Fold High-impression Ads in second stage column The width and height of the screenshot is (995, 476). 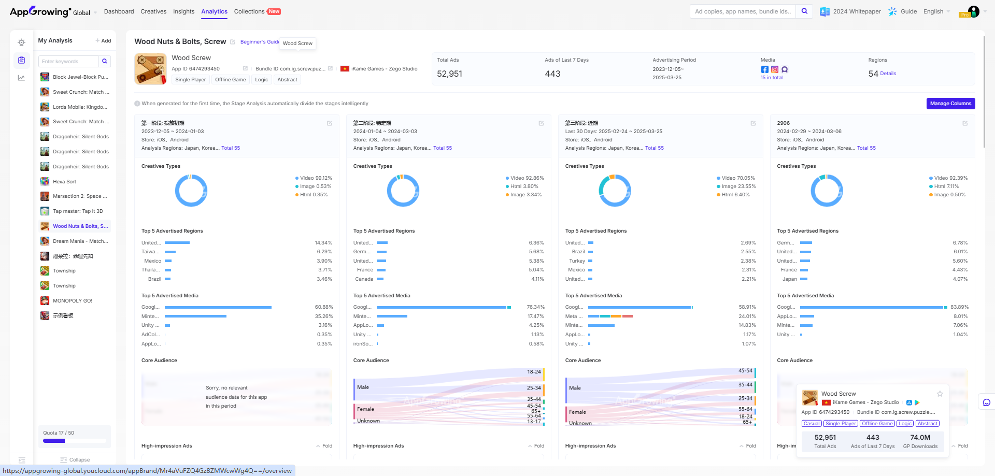(536, 446)
